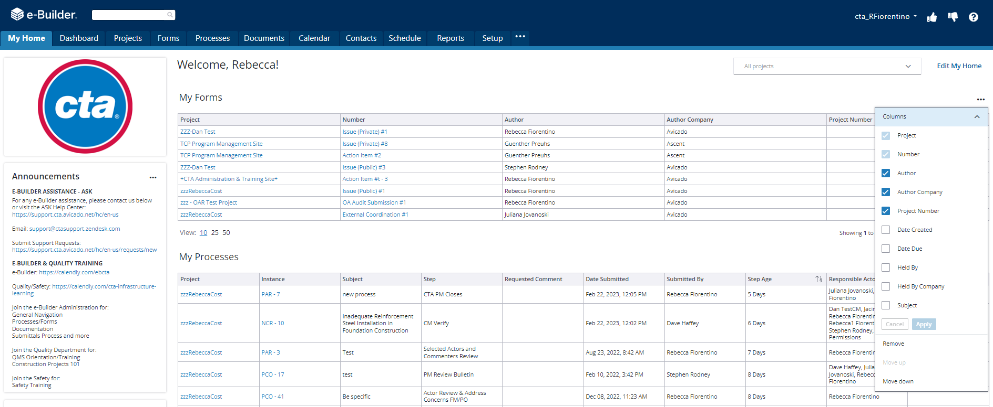Enable the Date Created column checkbox

tap(886, 230)
